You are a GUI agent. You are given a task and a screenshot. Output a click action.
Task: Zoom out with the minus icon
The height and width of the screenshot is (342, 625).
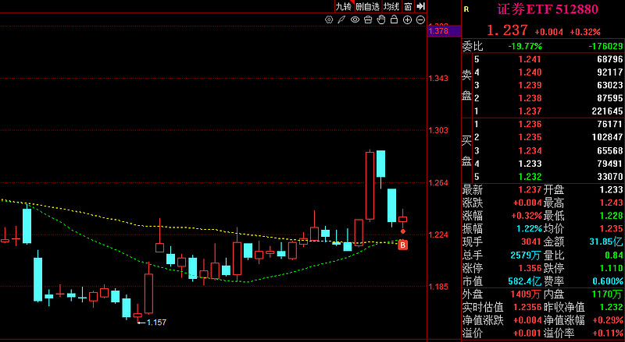point(420,19)
